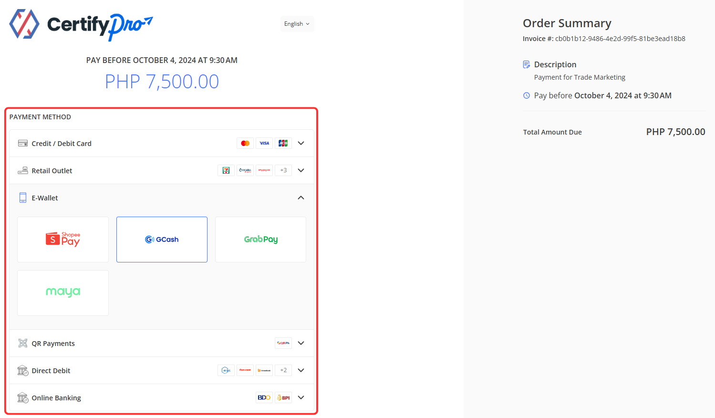Click the Direct Debit label

click(51, 371)
